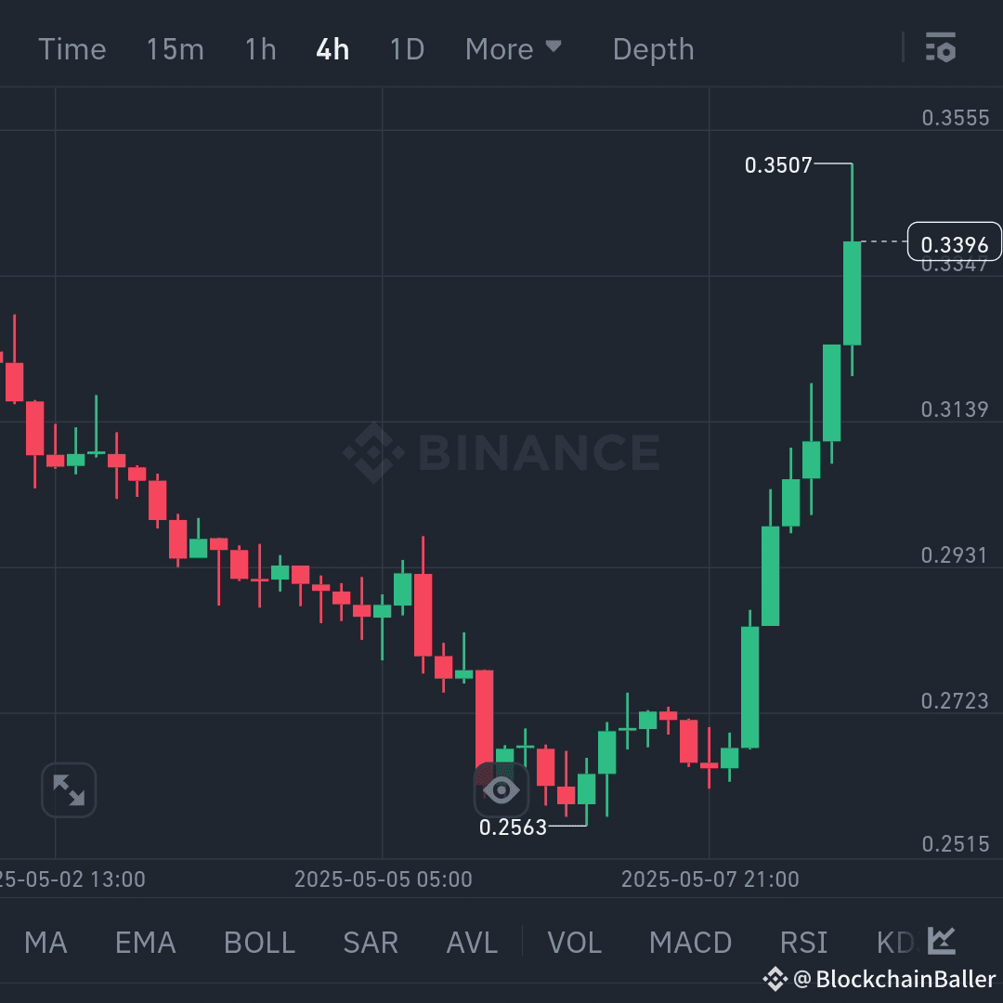
Task: Switch to the 15m interval tab
Action: tap(175, 48)
